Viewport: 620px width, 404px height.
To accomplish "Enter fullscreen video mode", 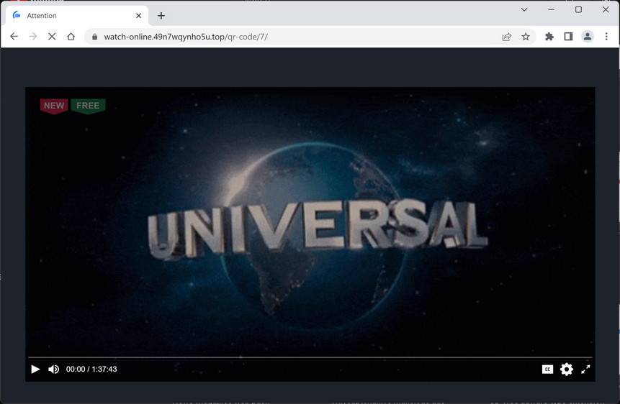I will [x=585, y=369].
